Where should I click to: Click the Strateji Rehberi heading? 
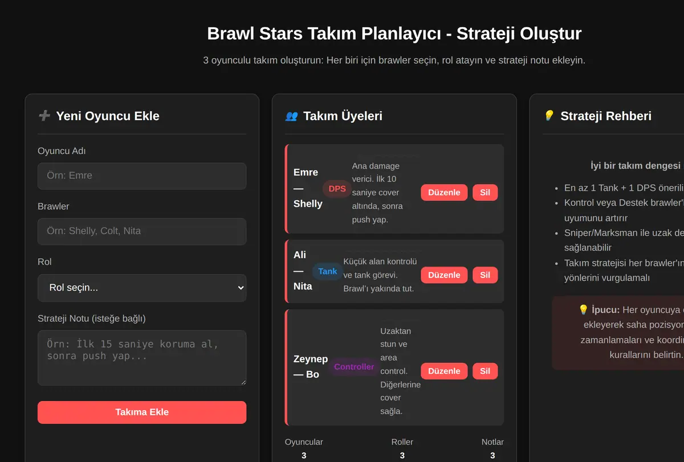(606, 116)
